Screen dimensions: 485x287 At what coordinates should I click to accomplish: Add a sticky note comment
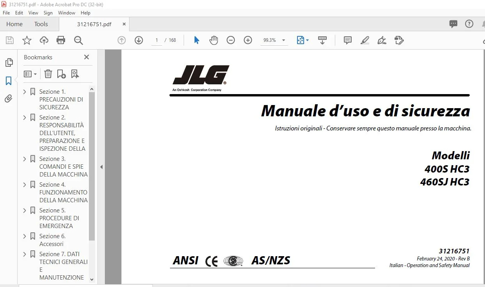click(x=348, y=40)
